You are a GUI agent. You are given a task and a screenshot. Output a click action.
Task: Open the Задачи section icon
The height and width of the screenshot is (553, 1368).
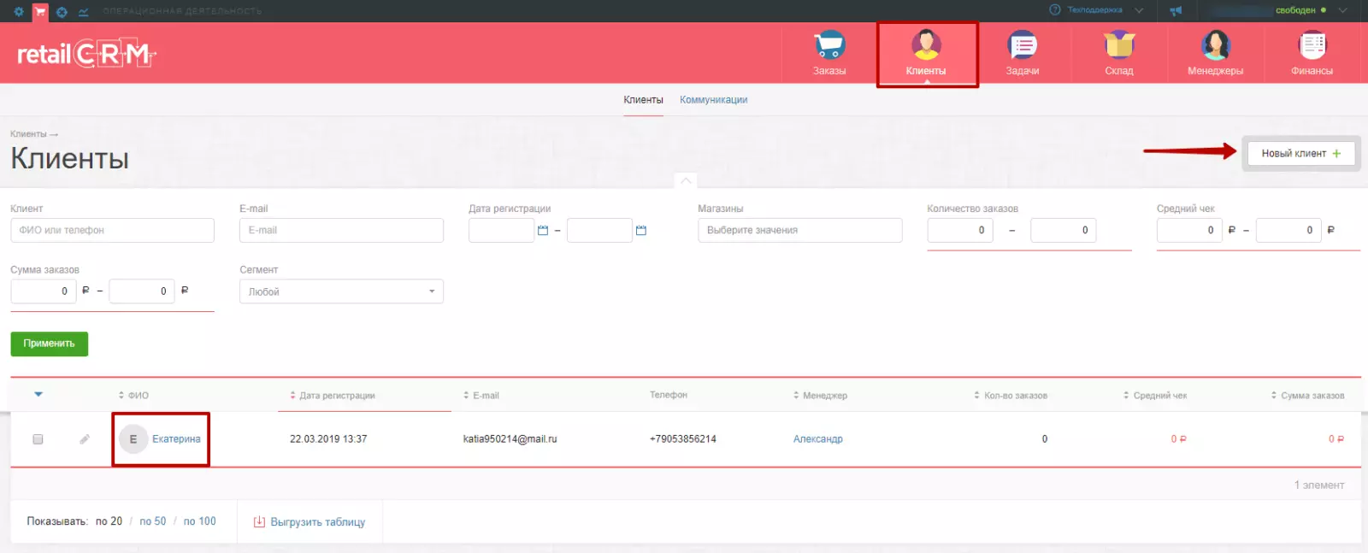click(x=1023, y=45)
